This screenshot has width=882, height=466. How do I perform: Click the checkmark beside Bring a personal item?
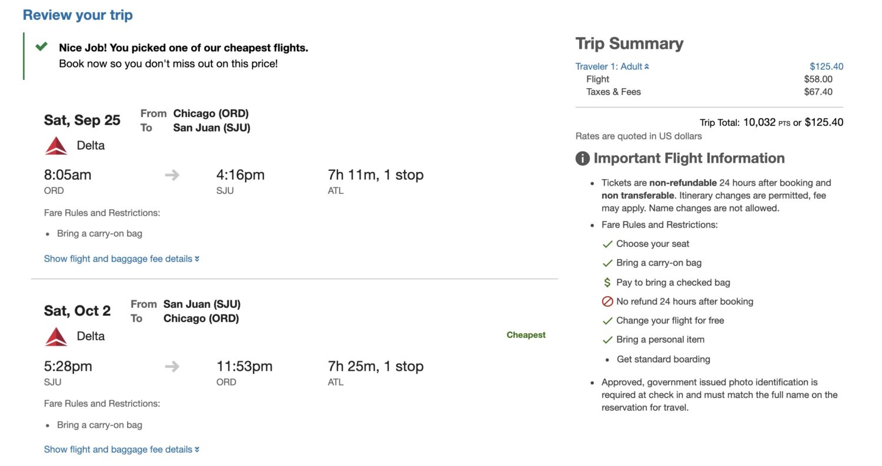(609, 340)
